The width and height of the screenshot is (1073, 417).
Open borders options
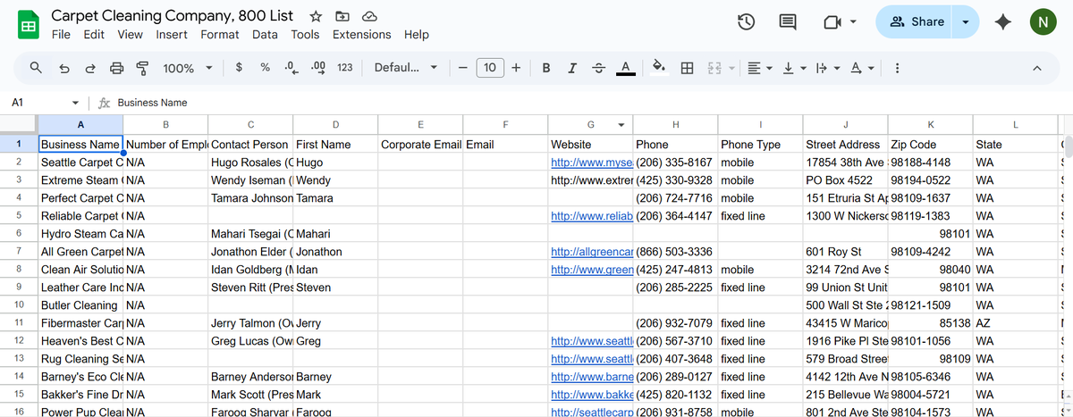tap(687, 67)
